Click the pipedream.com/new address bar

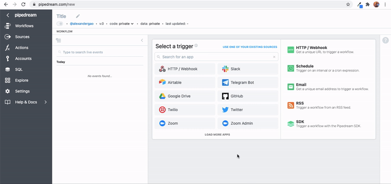coord(191,4)
